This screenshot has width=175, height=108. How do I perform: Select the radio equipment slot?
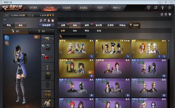pyautogui.click(x=48, y=66)
